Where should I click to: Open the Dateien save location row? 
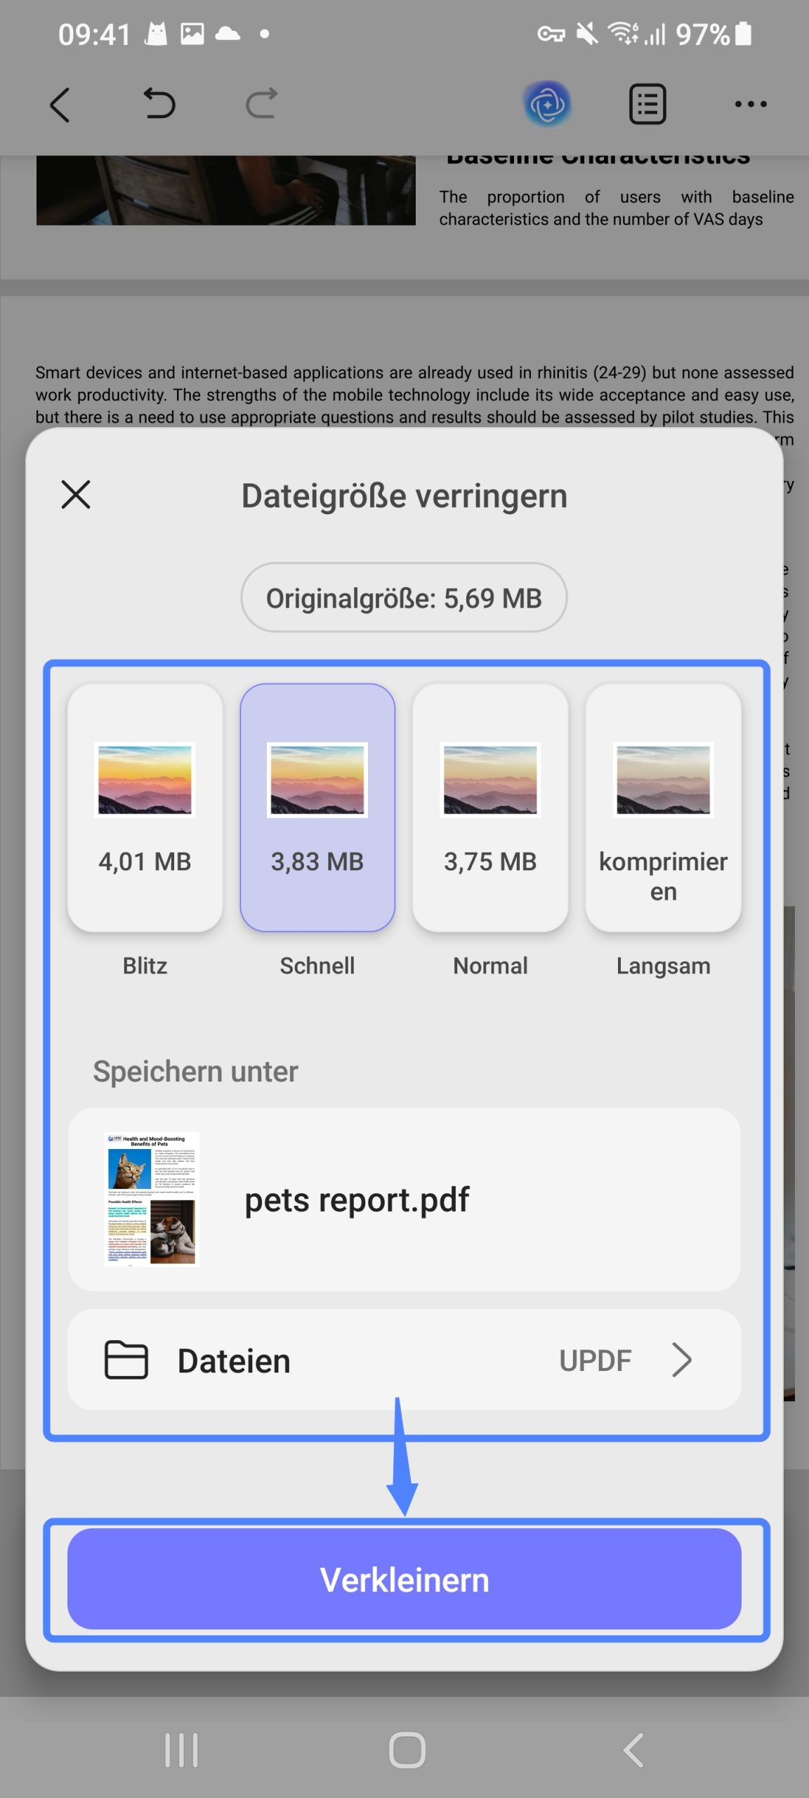click(404, 1360)
